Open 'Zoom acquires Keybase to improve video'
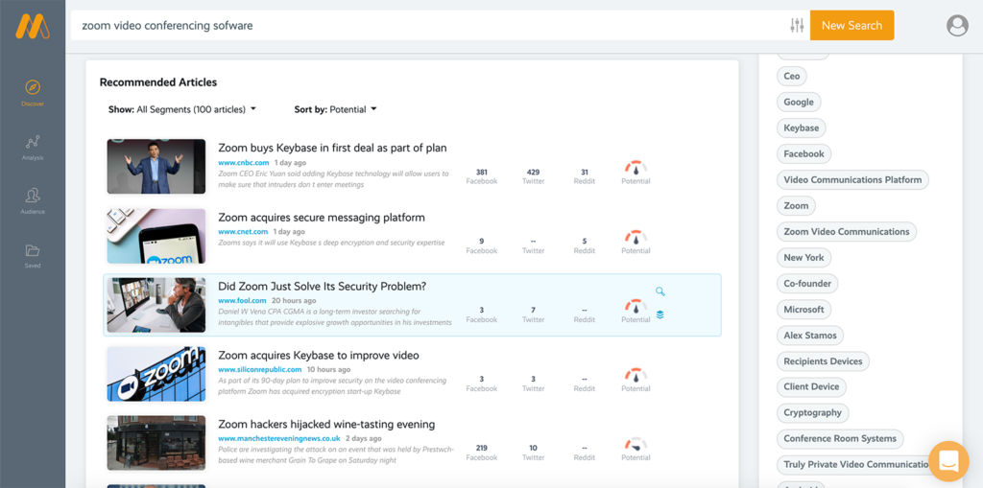This screenshot has width=983, height=488. (x=319, y=355)
